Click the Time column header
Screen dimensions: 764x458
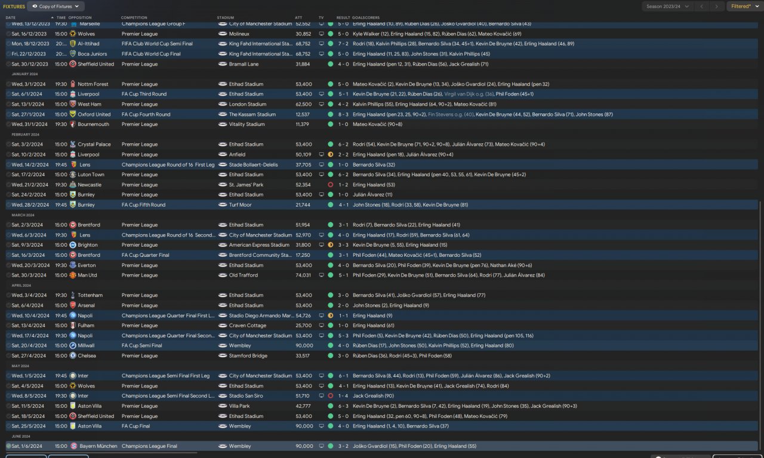(x=61, y=18)
